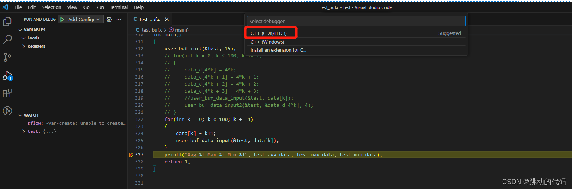The width and height of the screenshot is (572, 189).
Task: Open the Git graph icon in activity bar
Action: click(x=7, y=110)
